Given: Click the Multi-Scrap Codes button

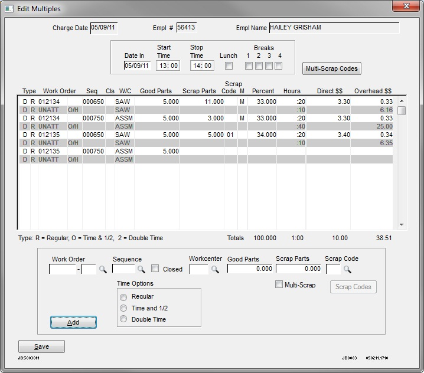Looking at the screenshot, I should click(331, 68).
